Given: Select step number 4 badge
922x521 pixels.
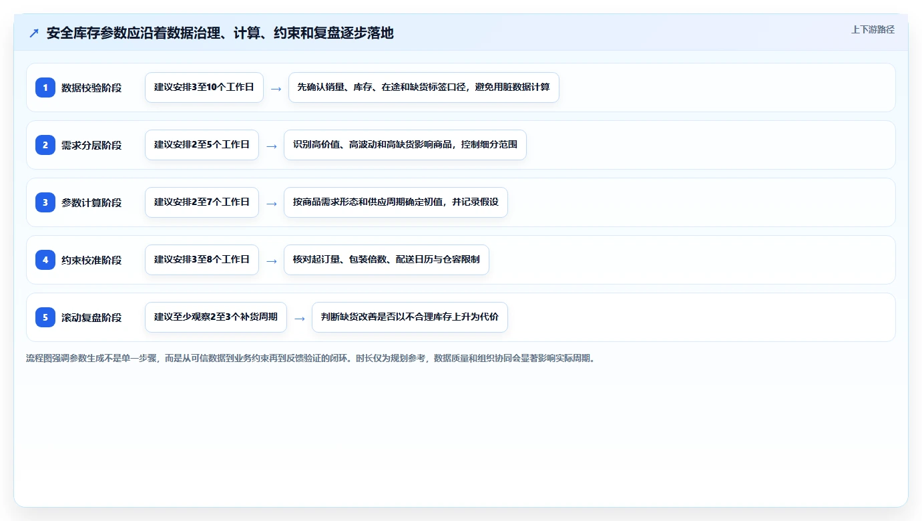Looking at the screenshot, I should [45, 260].
